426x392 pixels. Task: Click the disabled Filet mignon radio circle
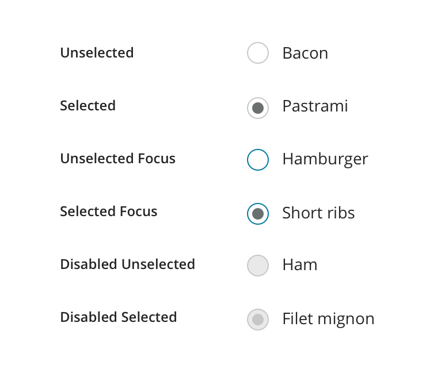258,319
